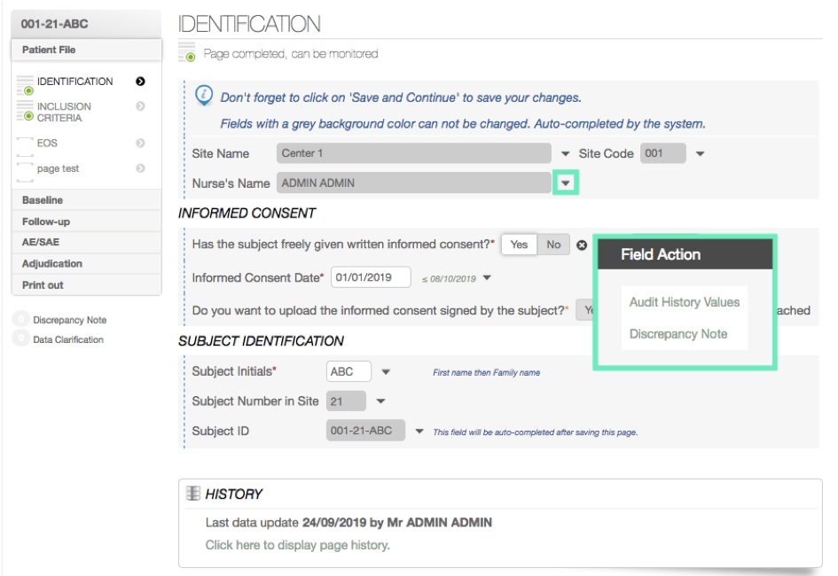Click the arrow icon next to INCLUSION CRITERIA
Viewport: 838px width, 576px height.
pyautogui.click(x=140, y=106)
